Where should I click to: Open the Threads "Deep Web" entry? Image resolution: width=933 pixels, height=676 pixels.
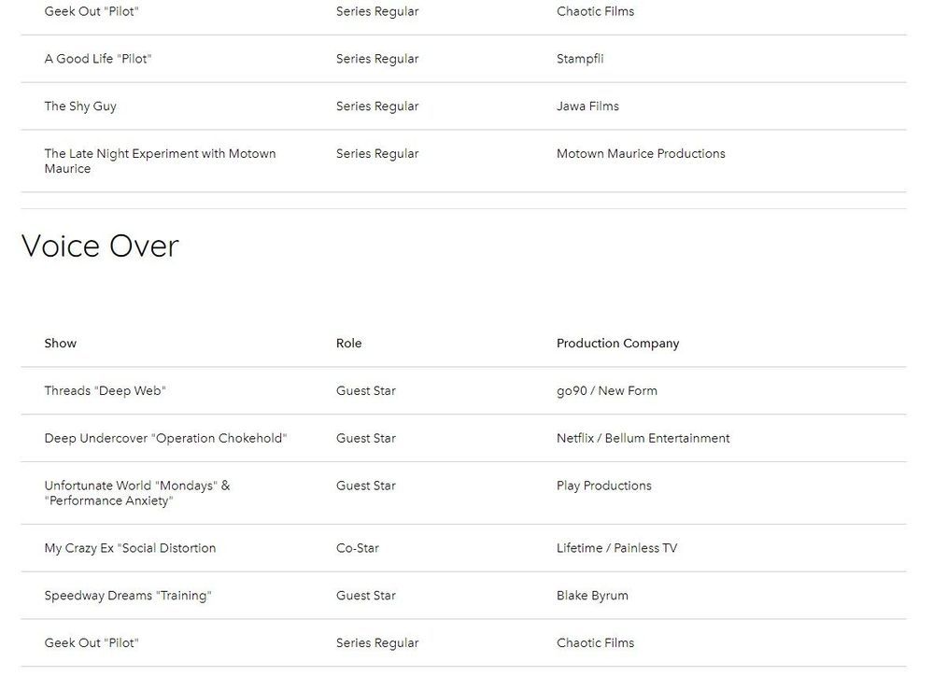click(x=105, y=391)
